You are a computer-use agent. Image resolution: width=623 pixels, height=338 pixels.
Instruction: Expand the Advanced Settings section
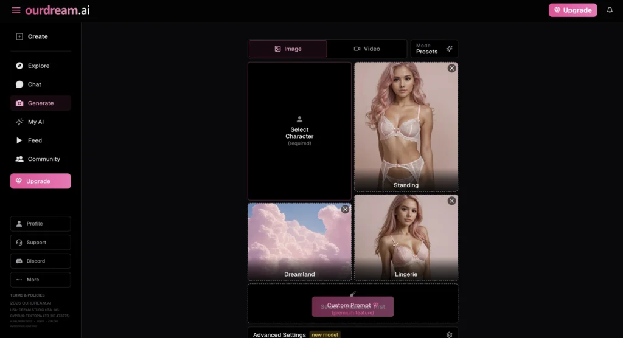coord(353,334)
